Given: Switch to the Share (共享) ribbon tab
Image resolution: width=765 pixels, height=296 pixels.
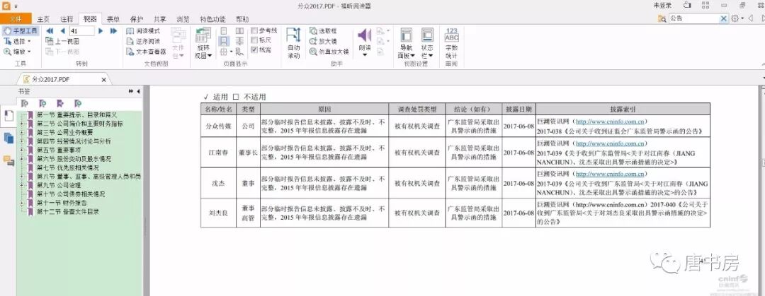Looking at the screenshot, I should [159, 19].
